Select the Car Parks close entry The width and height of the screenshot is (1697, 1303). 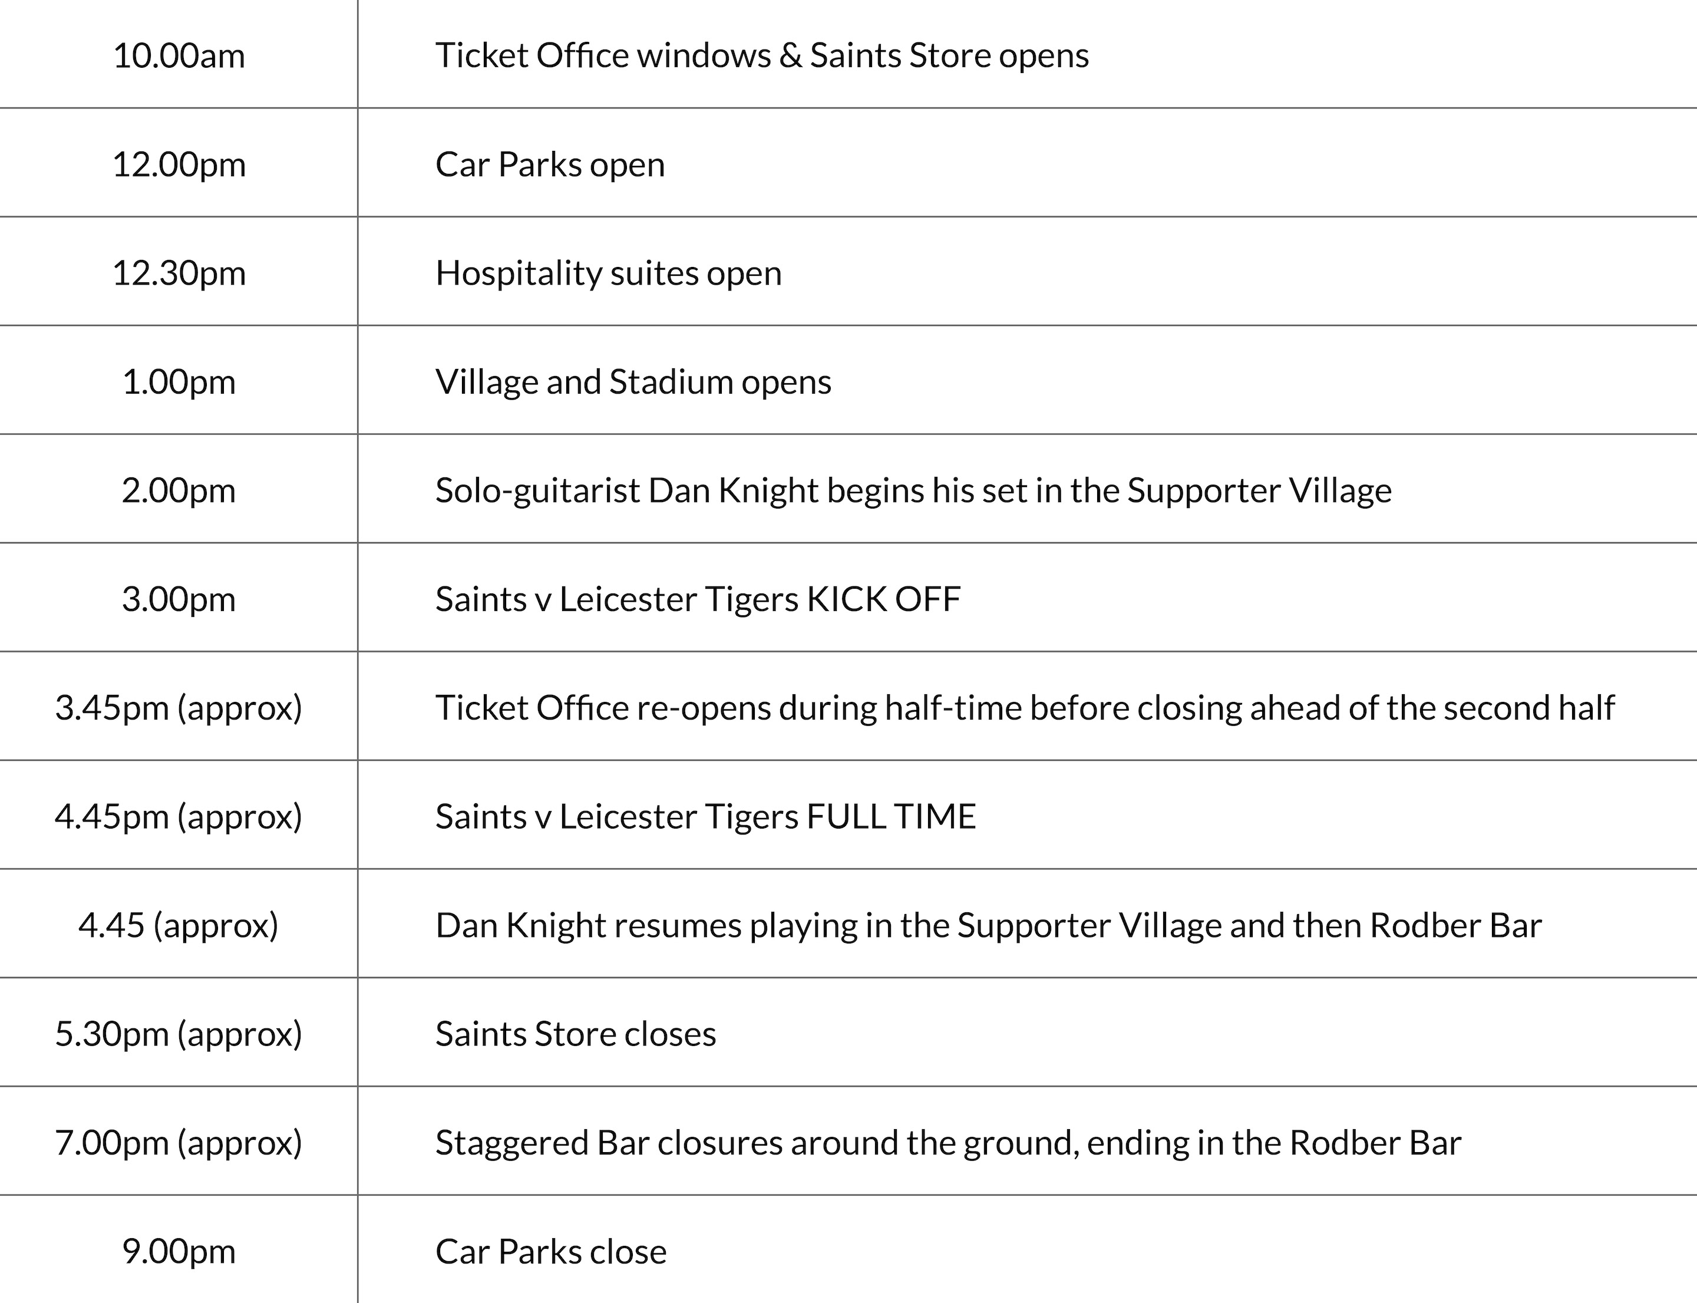coord(551,1251)
